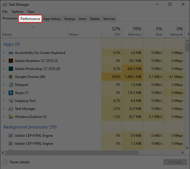Viewport: 190px width, 169px height.
Task: Click the End task button
Action: [175, 162]
